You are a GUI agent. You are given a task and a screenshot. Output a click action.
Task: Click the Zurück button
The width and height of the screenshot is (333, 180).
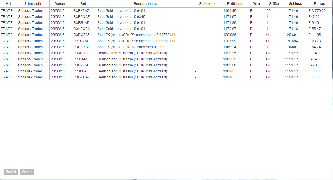point(11,172)
